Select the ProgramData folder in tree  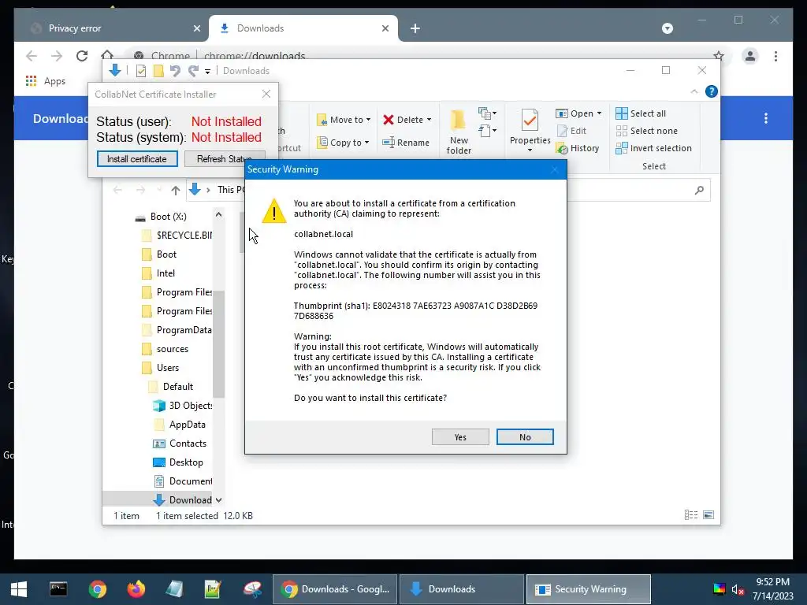(177, 330)
